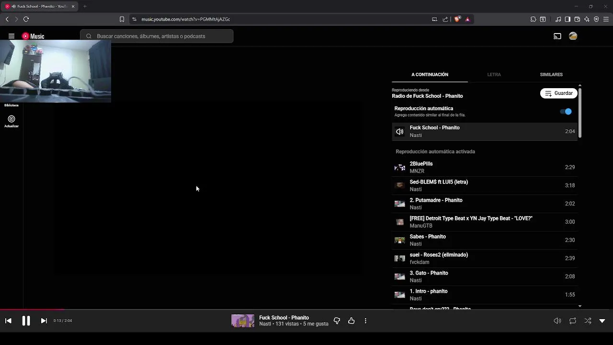The width and height of the screenshot is (613, 345).
Task: Skip to previous track
Action: click(8, 321)
